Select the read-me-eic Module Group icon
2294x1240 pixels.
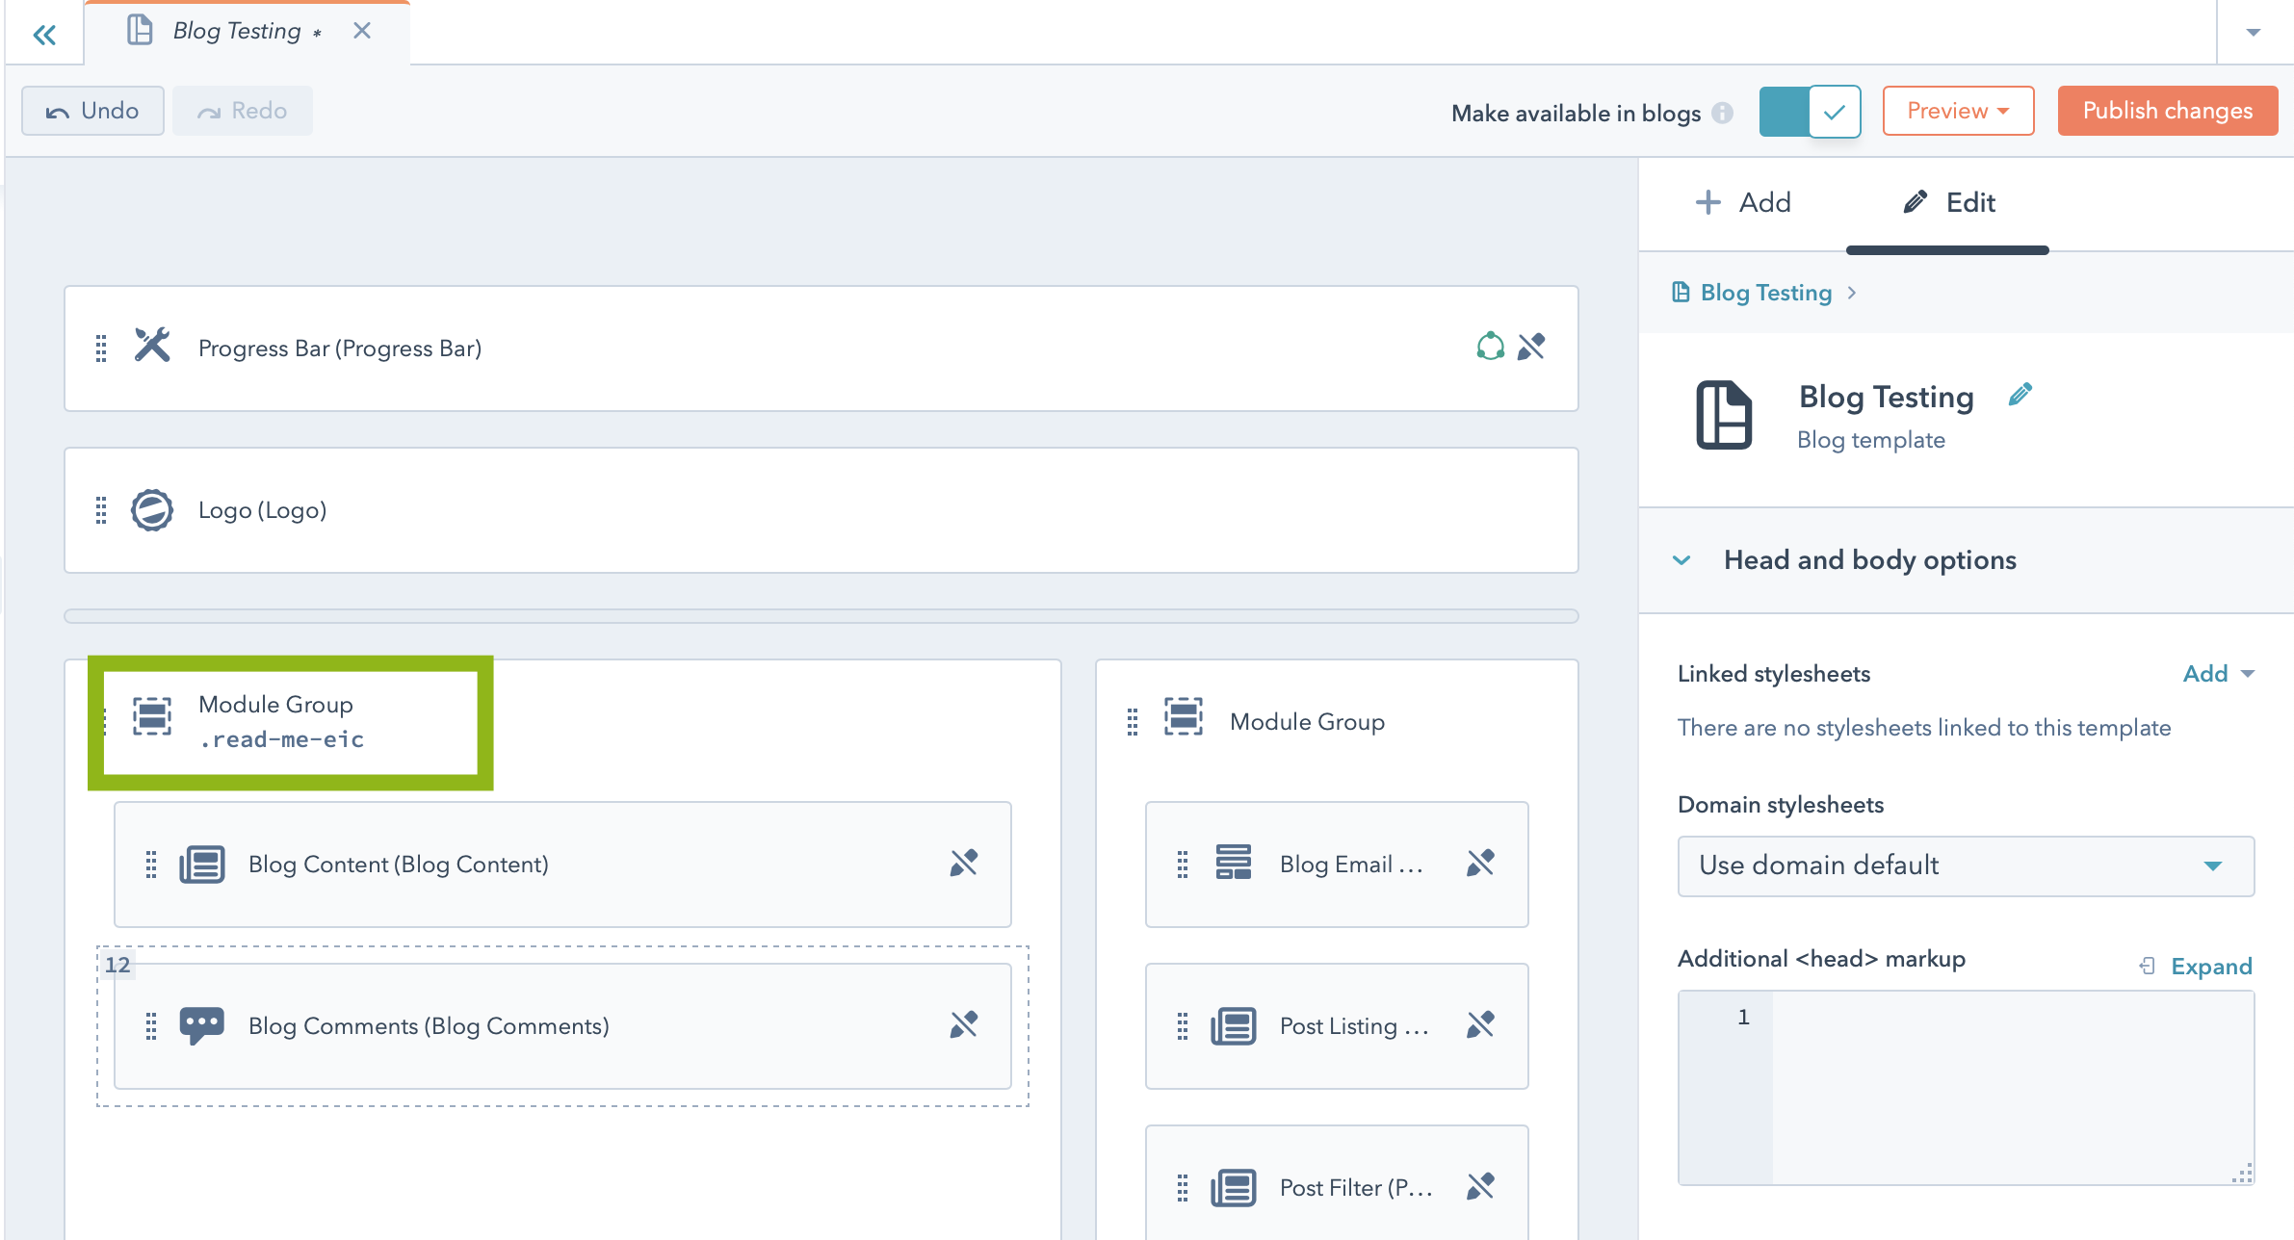152,717
